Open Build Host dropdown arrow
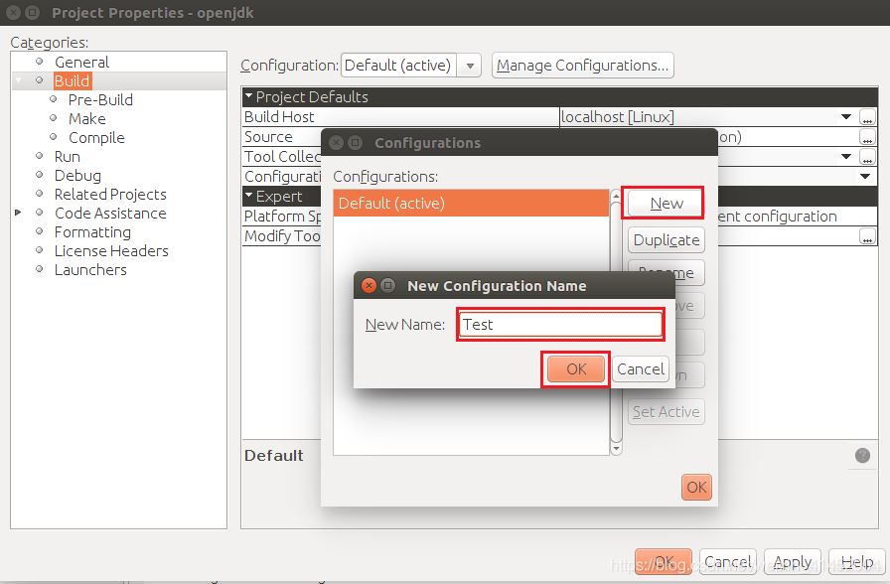Image resolution: width=890 pixels, height=584 pixels. tap(845, 117)
